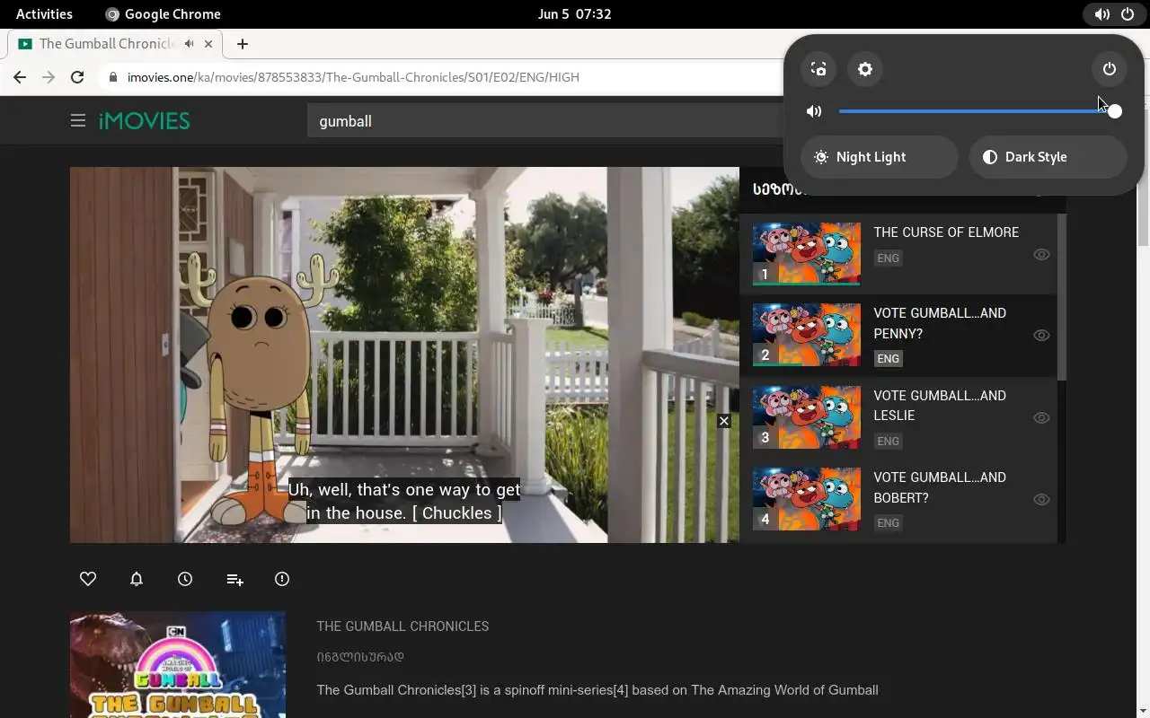Mute tab using the tab audio icon
Screen dimensions: 1150x718
[190, 43]
